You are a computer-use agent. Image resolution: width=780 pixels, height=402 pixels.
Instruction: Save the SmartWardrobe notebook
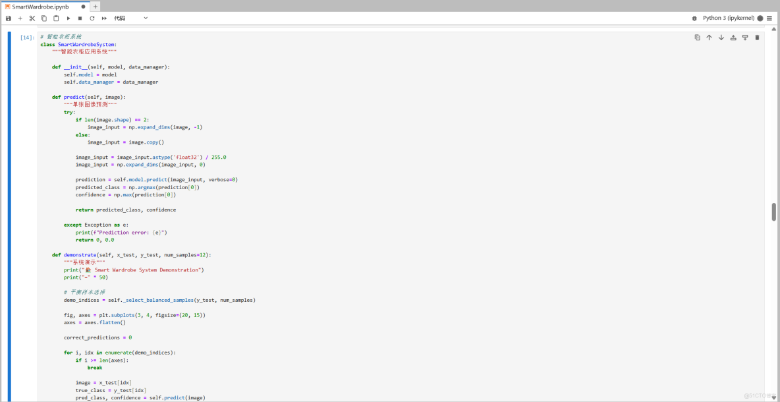tap(8, 18)
